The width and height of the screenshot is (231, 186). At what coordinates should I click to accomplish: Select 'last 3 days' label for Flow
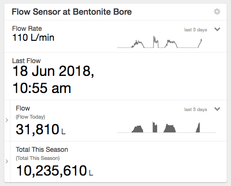click(195, 110)
